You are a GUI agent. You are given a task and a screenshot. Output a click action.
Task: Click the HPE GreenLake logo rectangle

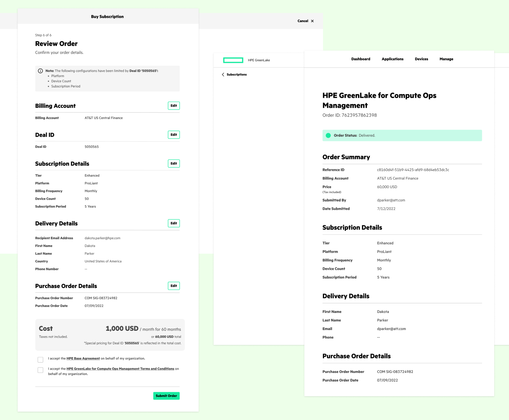233,60
